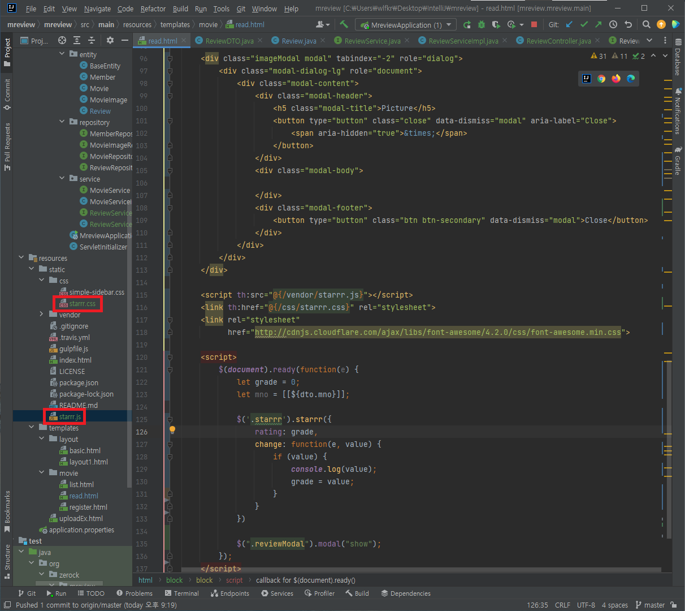Open the Profiler tool window
This screenshot has height=611, width=685.
tap(319, 593)
